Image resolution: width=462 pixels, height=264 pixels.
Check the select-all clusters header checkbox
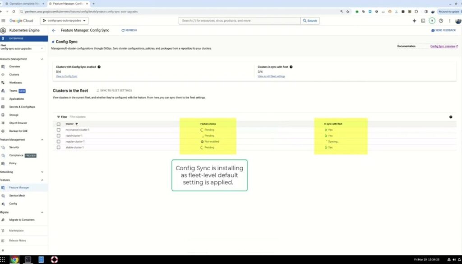click(x=58, y=124)
